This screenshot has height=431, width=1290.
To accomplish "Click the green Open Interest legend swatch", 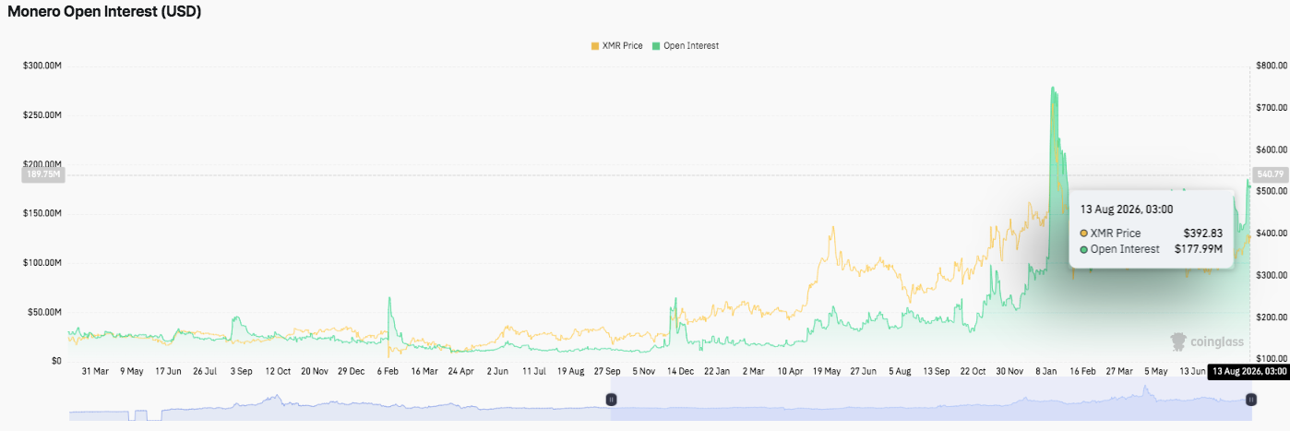I will click(656, 45).
